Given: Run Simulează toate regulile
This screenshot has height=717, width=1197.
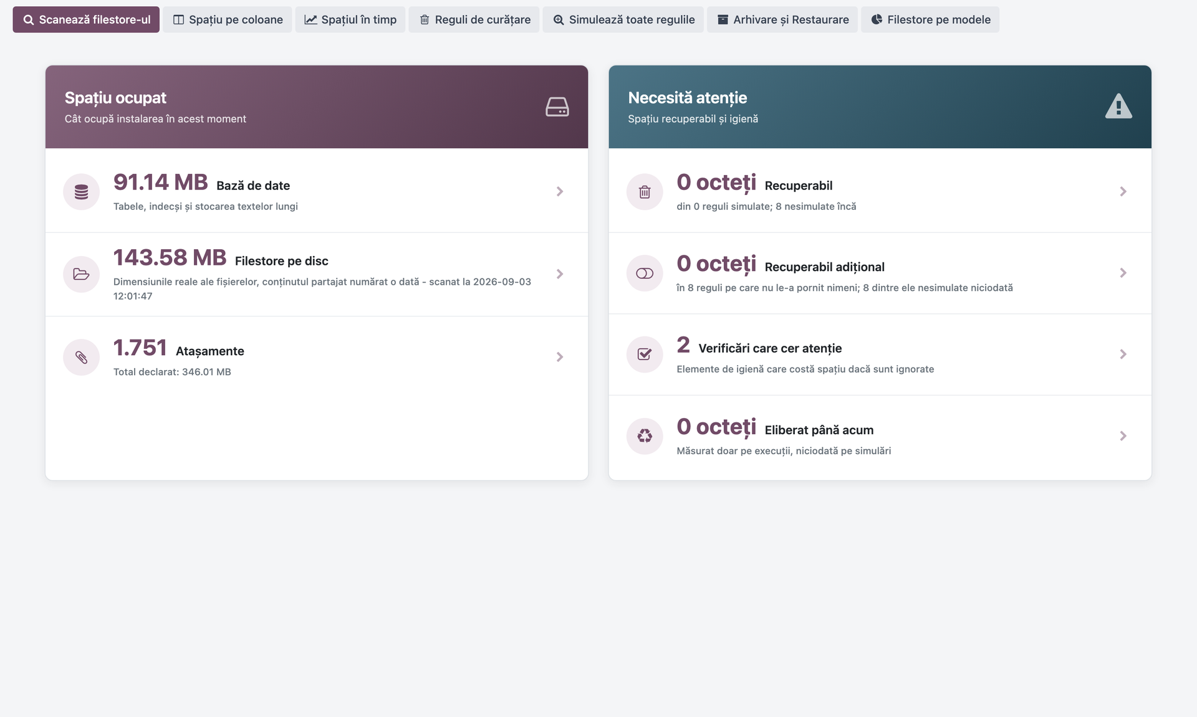Looking at the screenshot, I should click(x=623, y=19).
